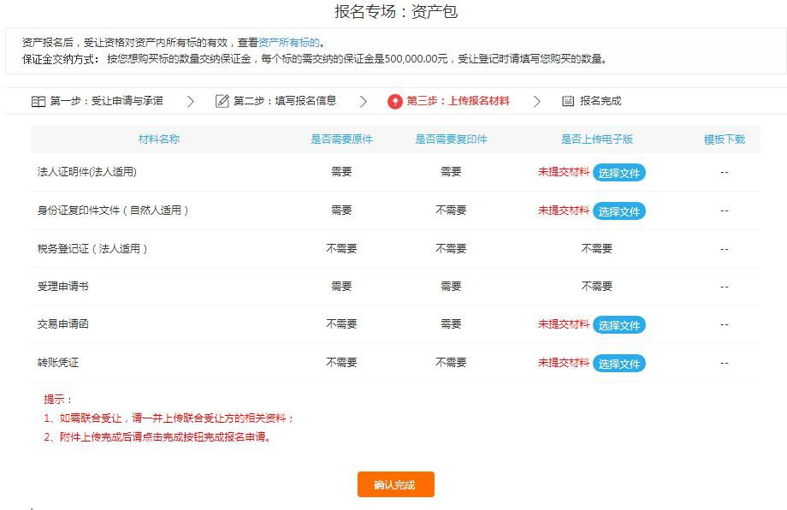
Task: Click the 是否上传电子版 column header
Action: click(596, 139)
